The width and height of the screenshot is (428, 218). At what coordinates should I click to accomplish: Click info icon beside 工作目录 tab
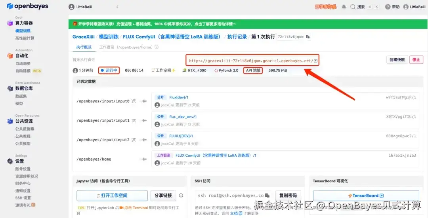coord(157,47)
